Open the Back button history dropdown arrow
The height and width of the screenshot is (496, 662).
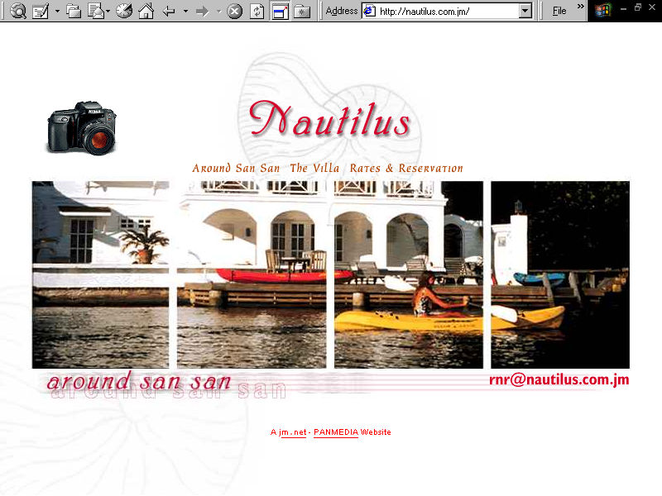tap(185, 12)
